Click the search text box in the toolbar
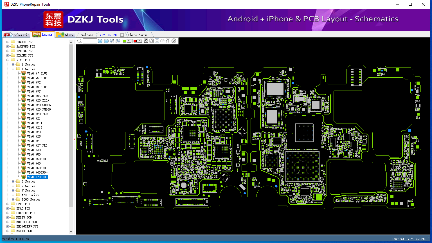Viewport: 432px width, 243px height. tap(90, 41)
